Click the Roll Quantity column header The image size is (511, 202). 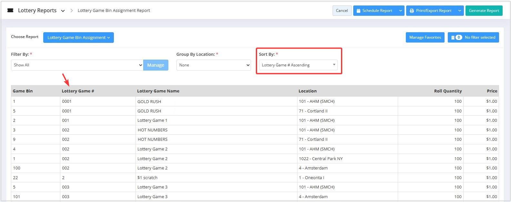point(448,91)
